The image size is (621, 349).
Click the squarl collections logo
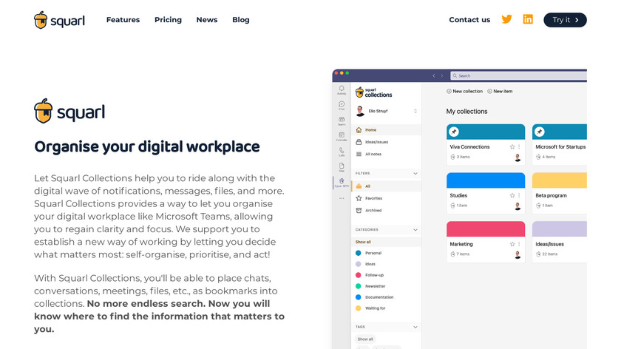(x=373, y=92)
